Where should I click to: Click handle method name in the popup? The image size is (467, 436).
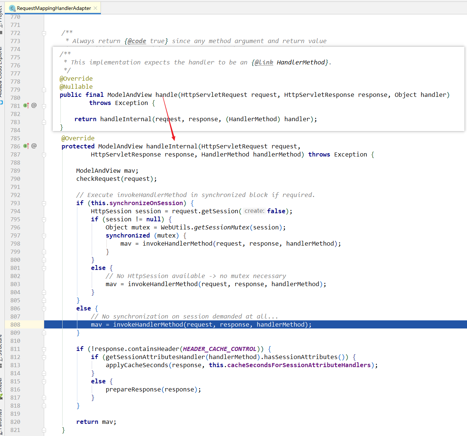[x=166, y=95]
